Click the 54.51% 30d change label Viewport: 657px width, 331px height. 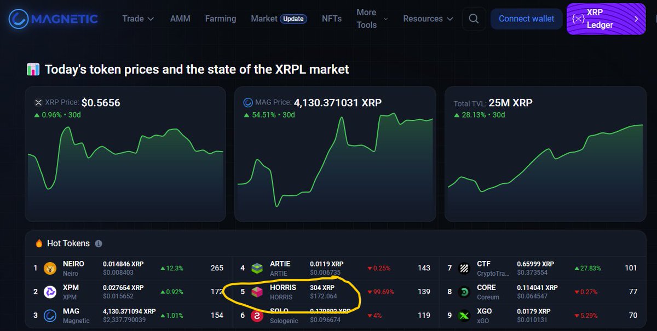pos(269,115)
